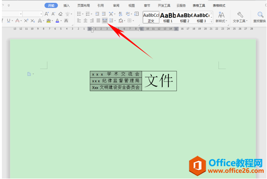Clear formatting with the eraser icon
The image size is (267, 179).
tap(60, 14)
